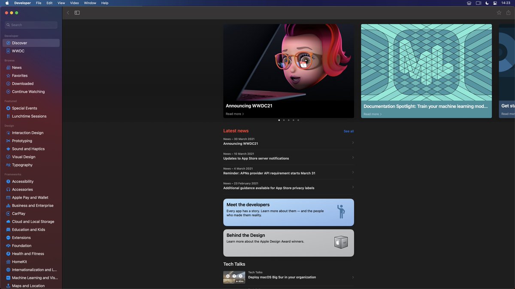515x289 pixels.
Task: Open the Behind the Design card
Action: tap(288, 243)
